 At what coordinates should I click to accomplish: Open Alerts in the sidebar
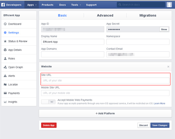point(19,76)
